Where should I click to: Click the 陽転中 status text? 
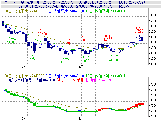62,80
